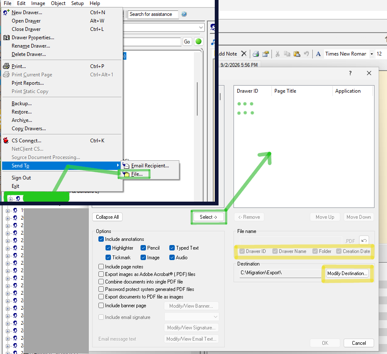Screen dimensions: 387x354
Task: Select Open Drawer menu entry
Action: tap(62, 21)
